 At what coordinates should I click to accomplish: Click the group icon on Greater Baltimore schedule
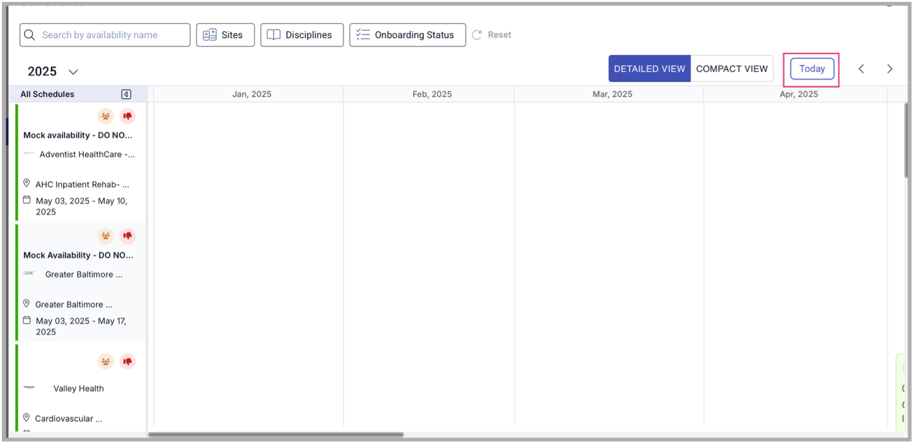(x=106, y=236)
